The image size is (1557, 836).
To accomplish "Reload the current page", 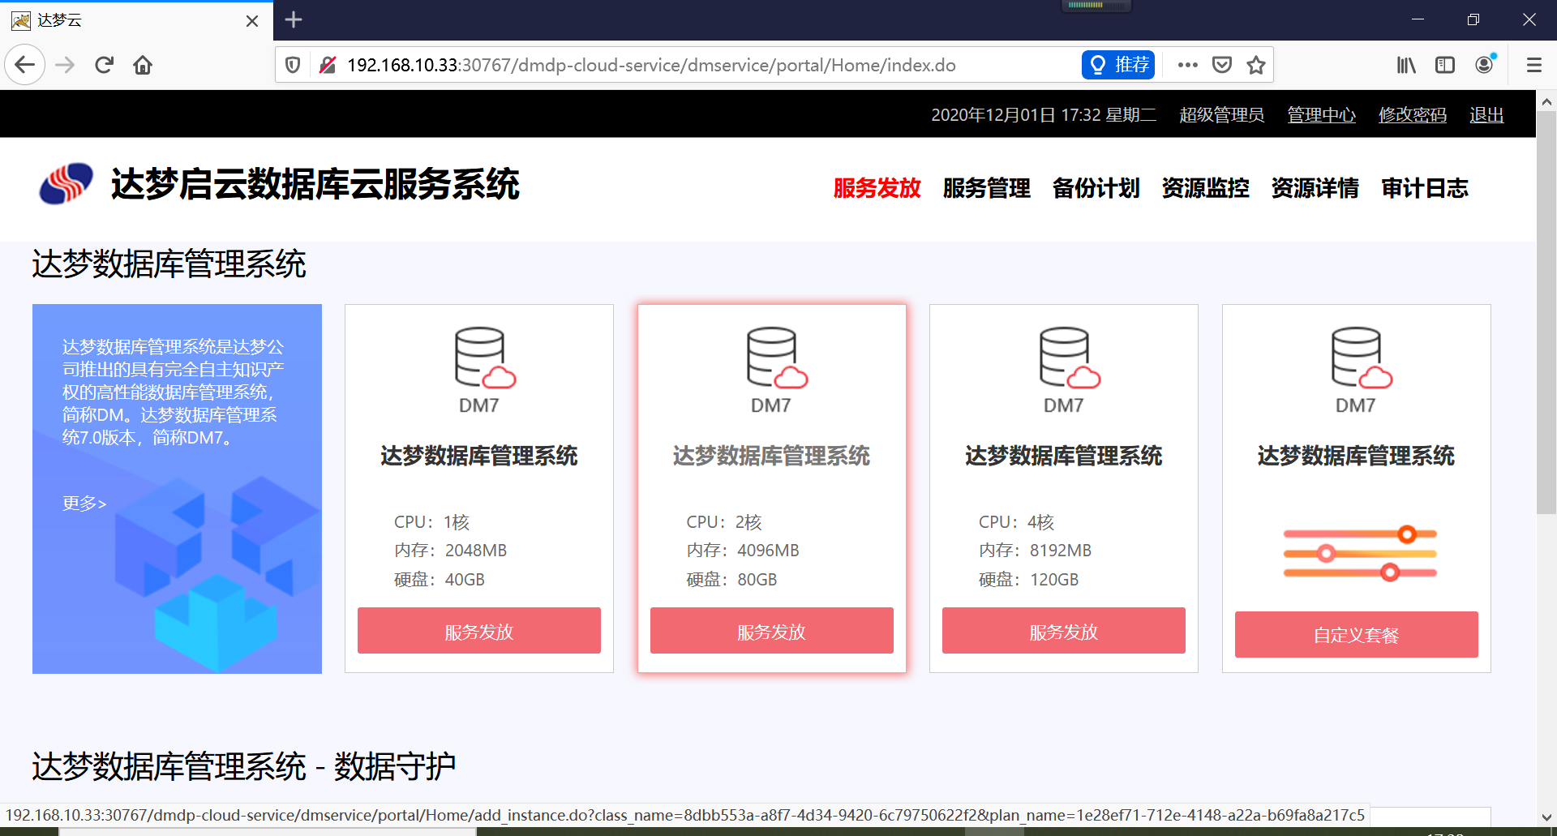I will click(104, 65).
